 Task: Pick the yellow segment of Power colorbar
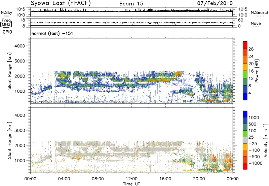245,67
